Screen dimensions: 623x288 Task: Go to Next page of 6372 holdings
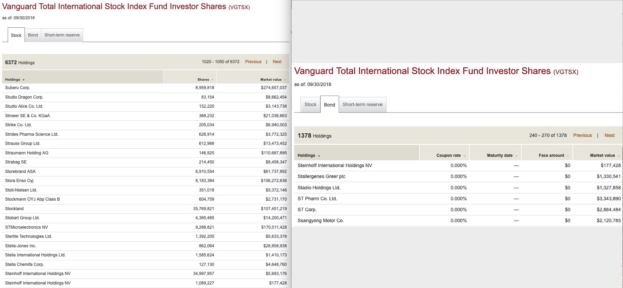[x=277, y=62]
